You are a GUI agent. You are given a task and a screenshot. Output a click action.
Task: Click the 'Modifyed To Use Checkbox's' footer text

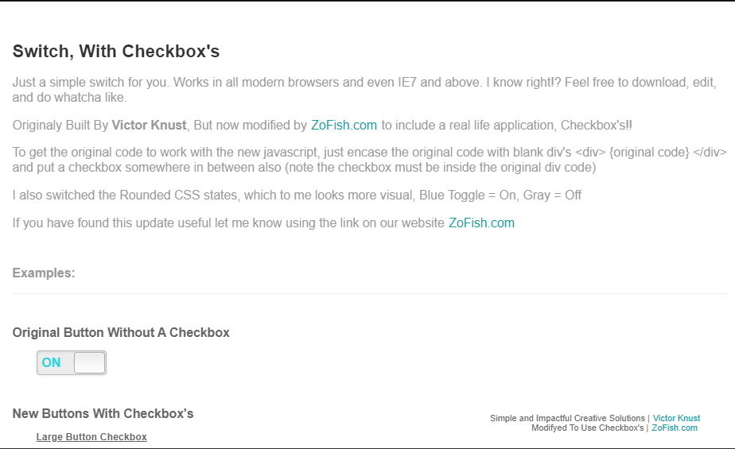588,428
